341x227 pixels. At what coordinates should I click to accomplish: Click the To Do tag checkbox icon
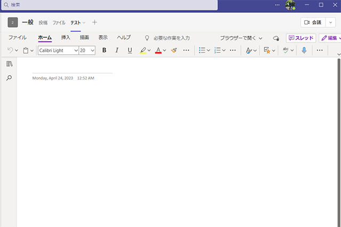[267, 51]
